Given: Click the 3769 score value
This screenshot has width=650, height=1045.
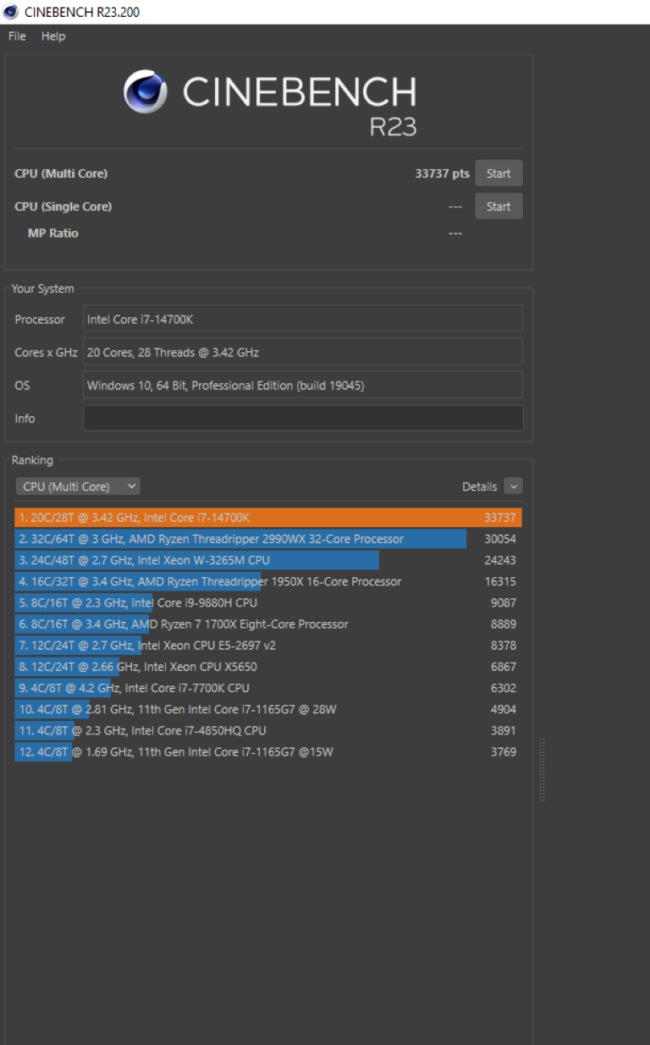Looking at the screenshot, I should pos(503,751).
